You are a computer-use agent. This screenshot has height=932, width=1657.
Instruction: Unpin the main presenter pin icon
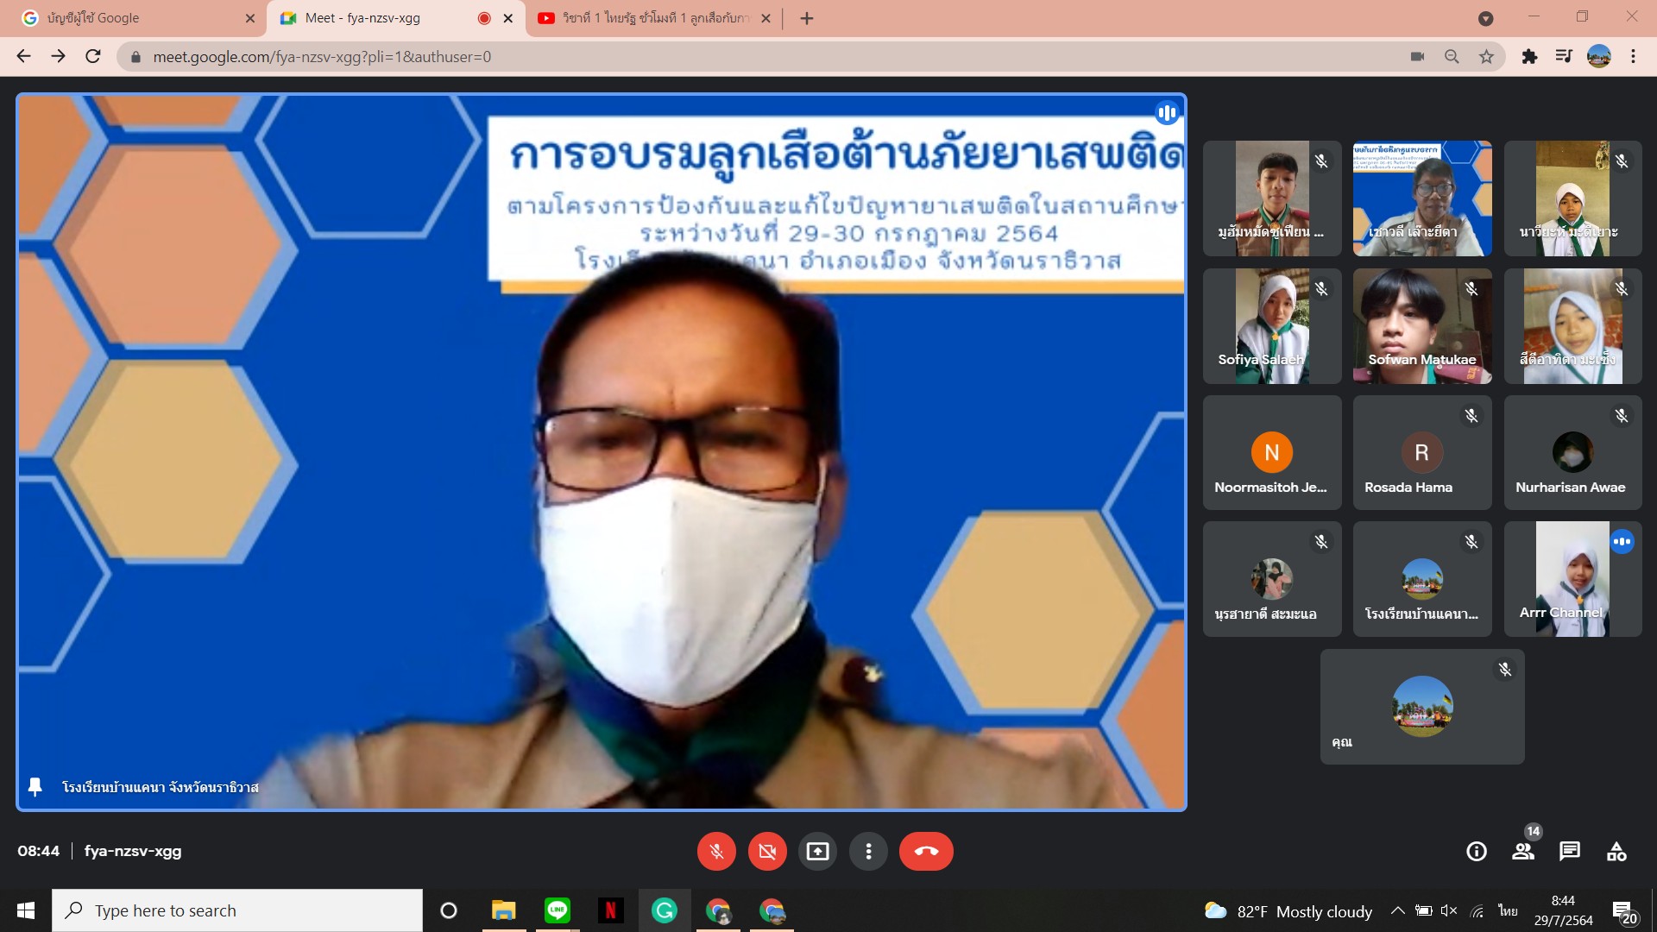tap(35, 787)
